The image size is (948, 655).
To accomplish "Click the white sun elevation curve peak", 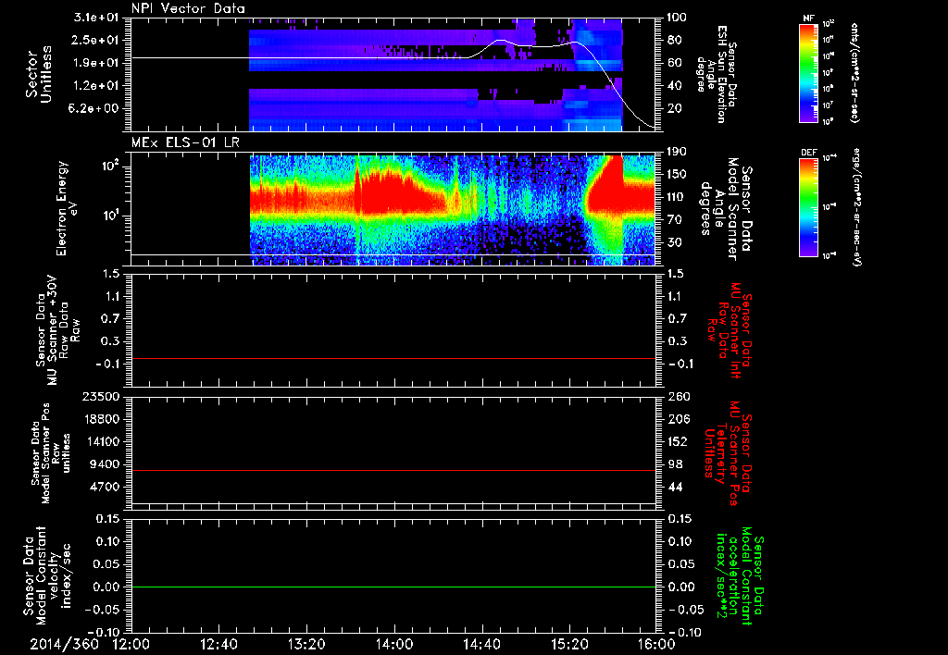I will tap(500, 40).
